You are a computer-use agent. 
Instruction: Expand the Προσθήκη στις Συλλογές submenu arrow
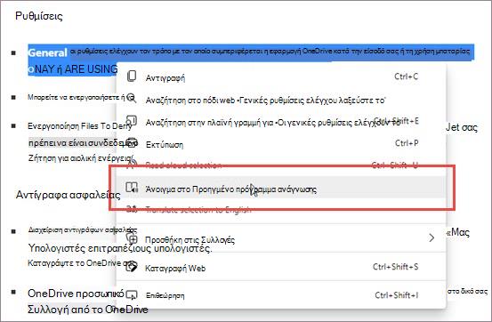[x=432, y=238]
